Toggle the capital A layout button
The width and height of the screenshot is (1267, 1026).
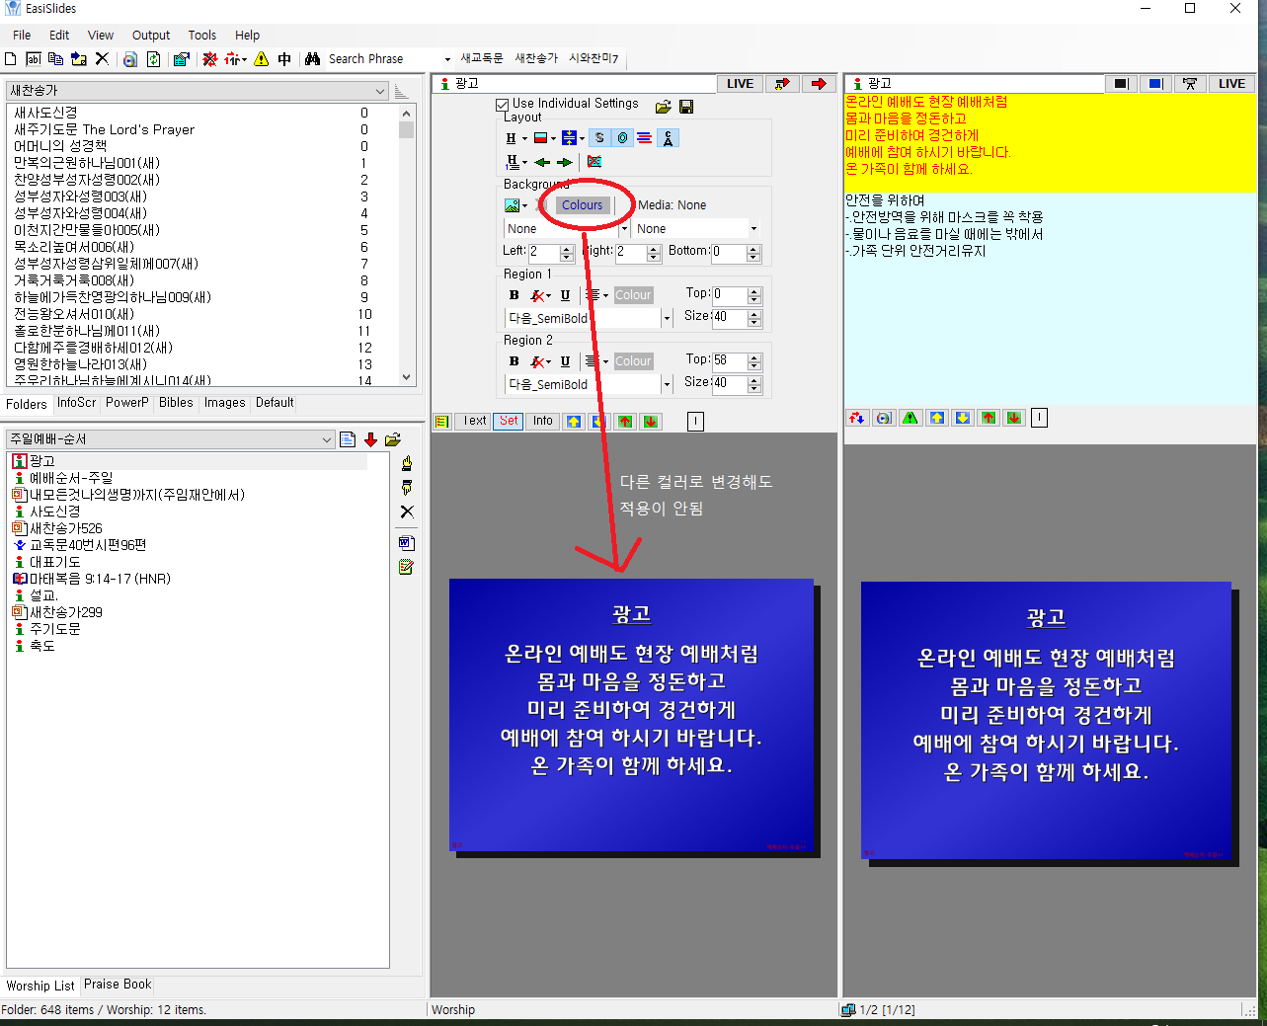669,138
